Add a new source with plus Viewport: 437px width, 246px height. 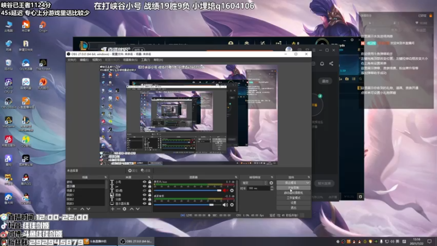click(113, 209)
